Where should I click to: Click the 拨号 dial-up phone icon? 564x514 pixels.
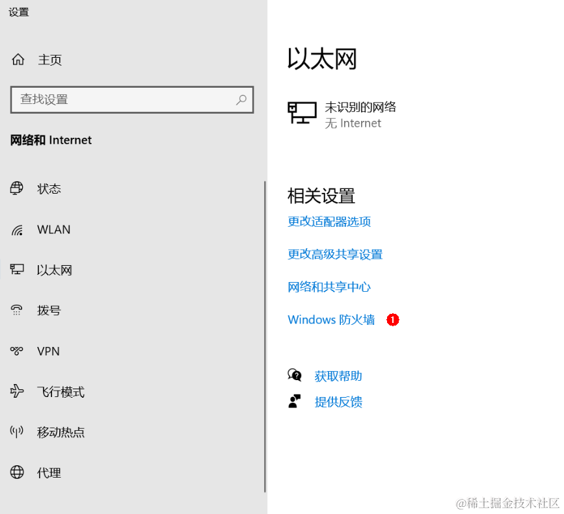[16, 310]
